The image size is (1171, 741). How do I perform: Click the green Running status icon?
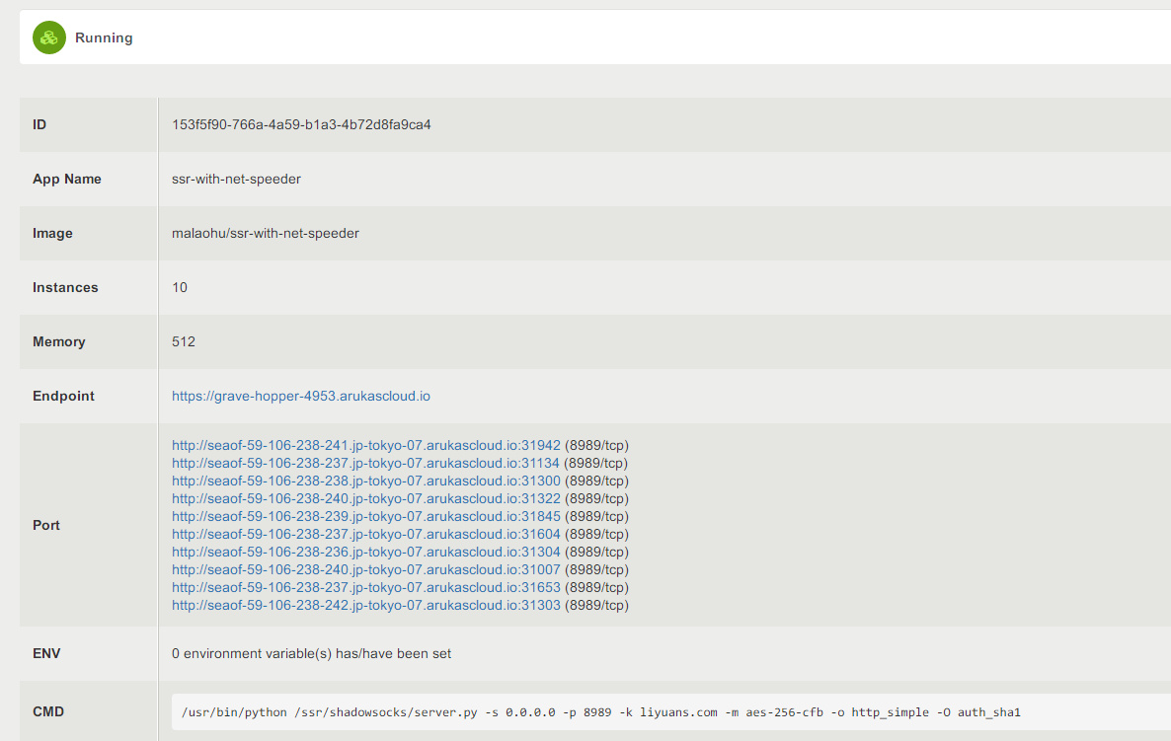coord(48,37)
